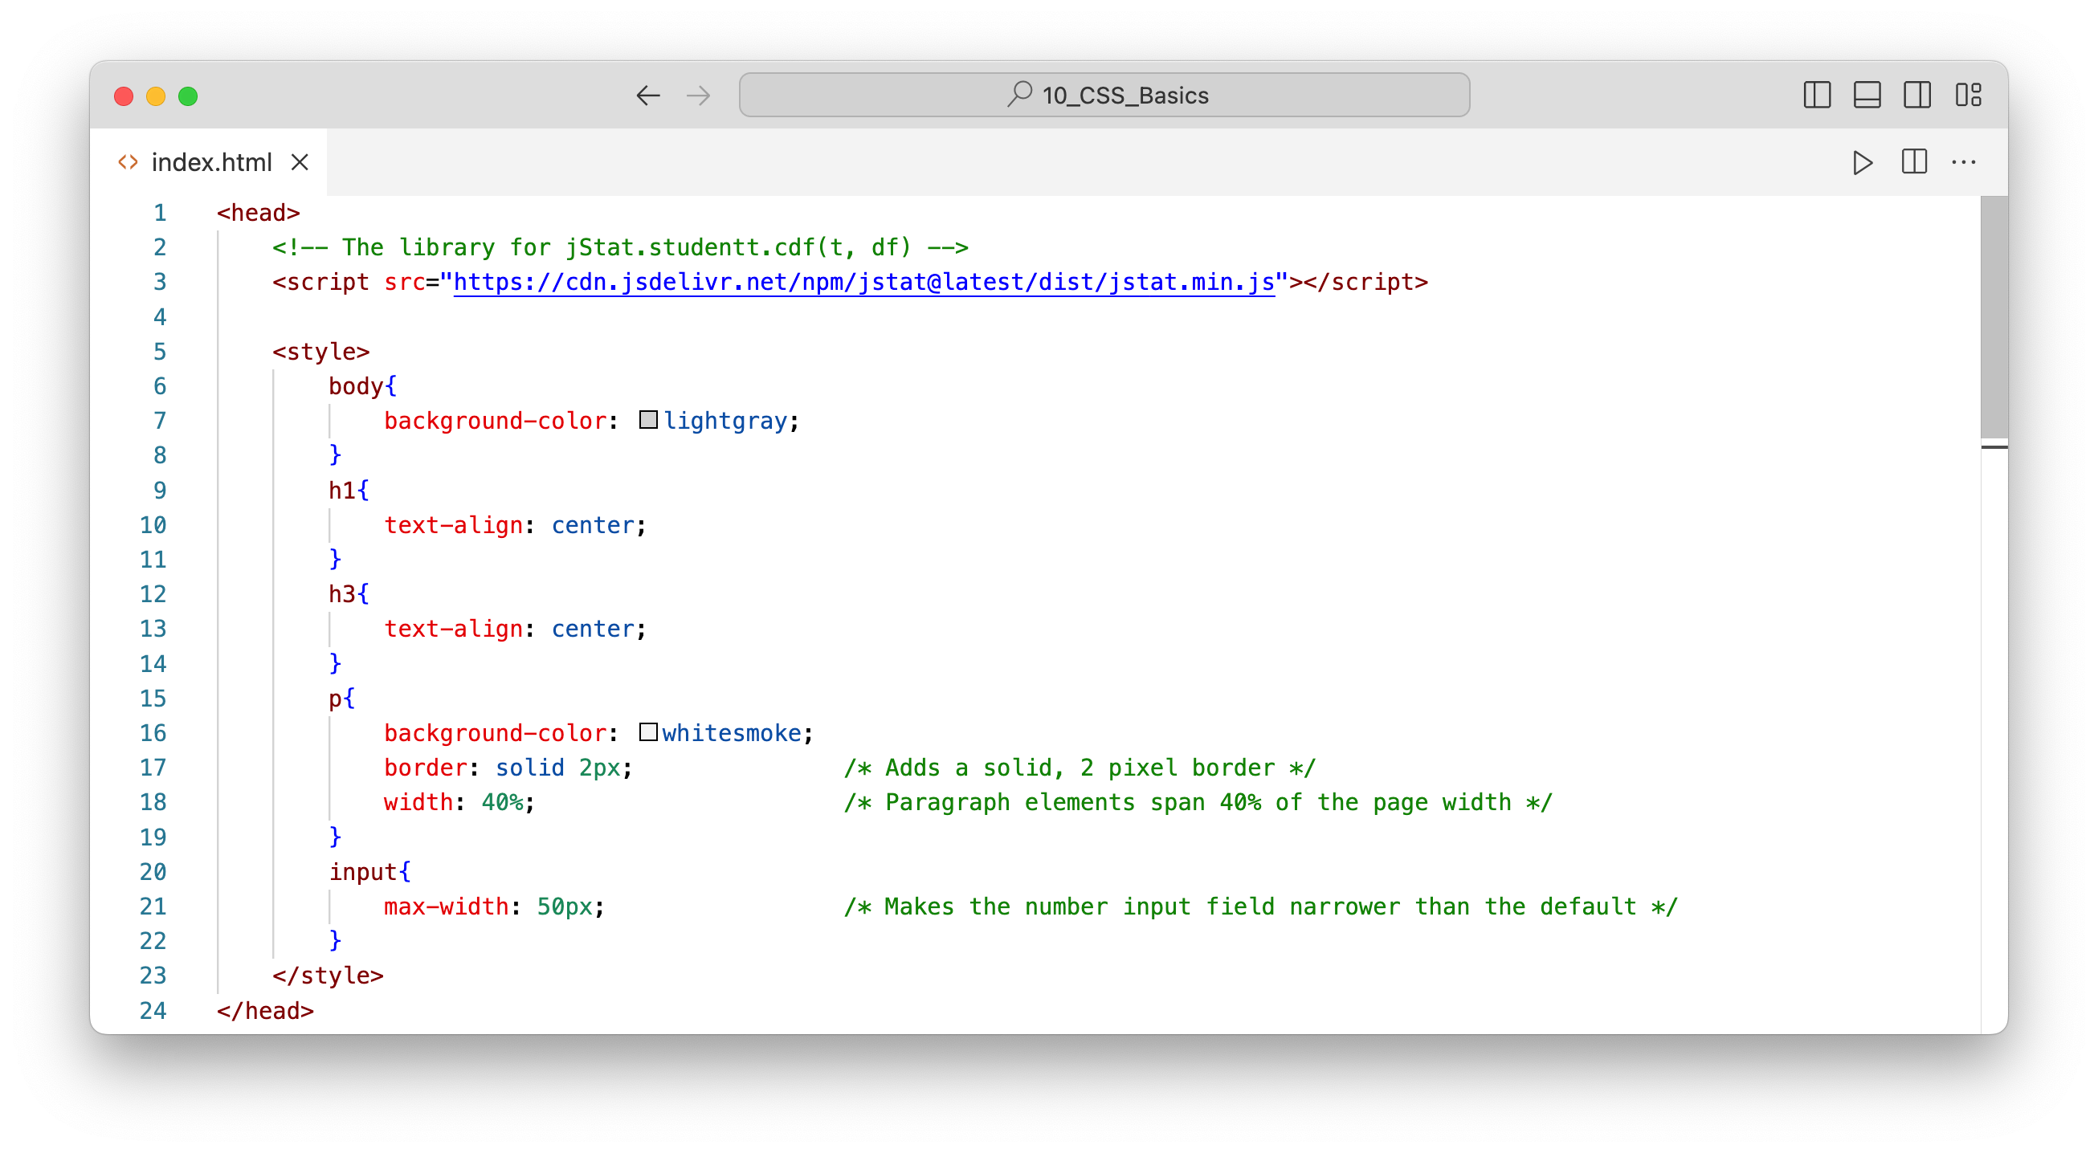Click the closing </head> tag
2098x1153 pixels.
point(265,1010)
